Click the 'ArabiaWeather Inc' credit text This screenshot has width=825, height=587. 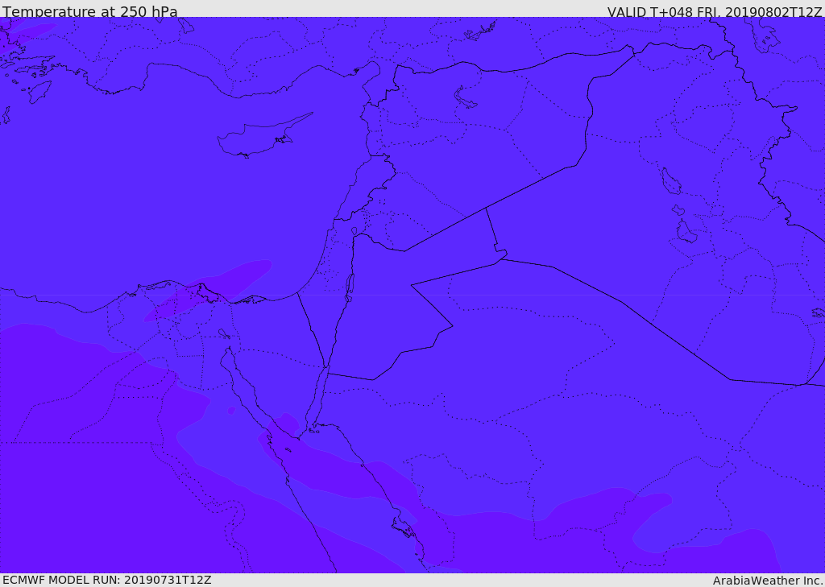click(767, 581)
